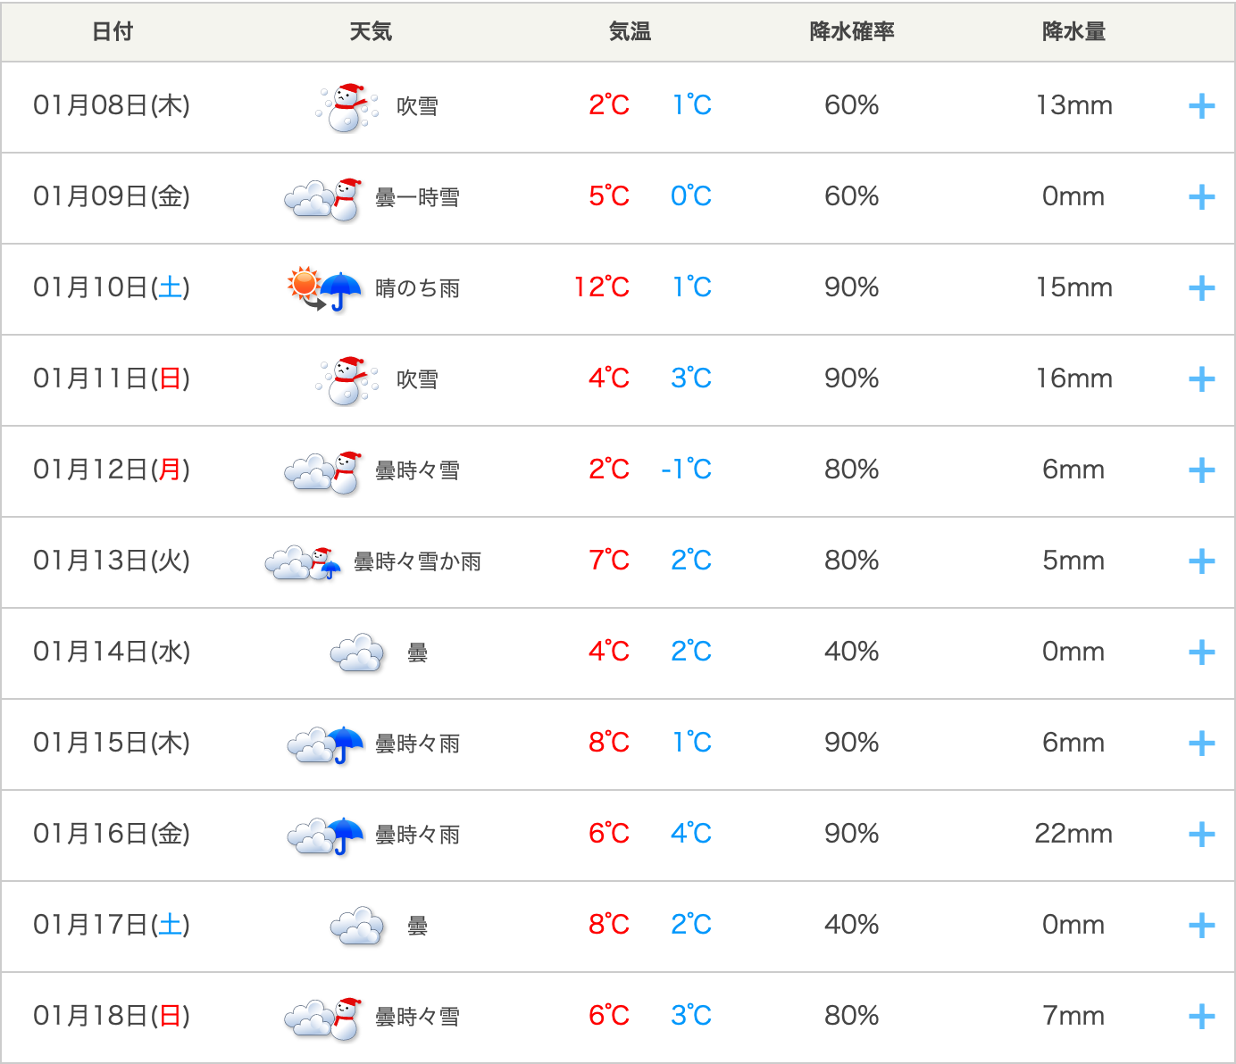Select the 01月13日(火) date cell

(x=112, y=561)
